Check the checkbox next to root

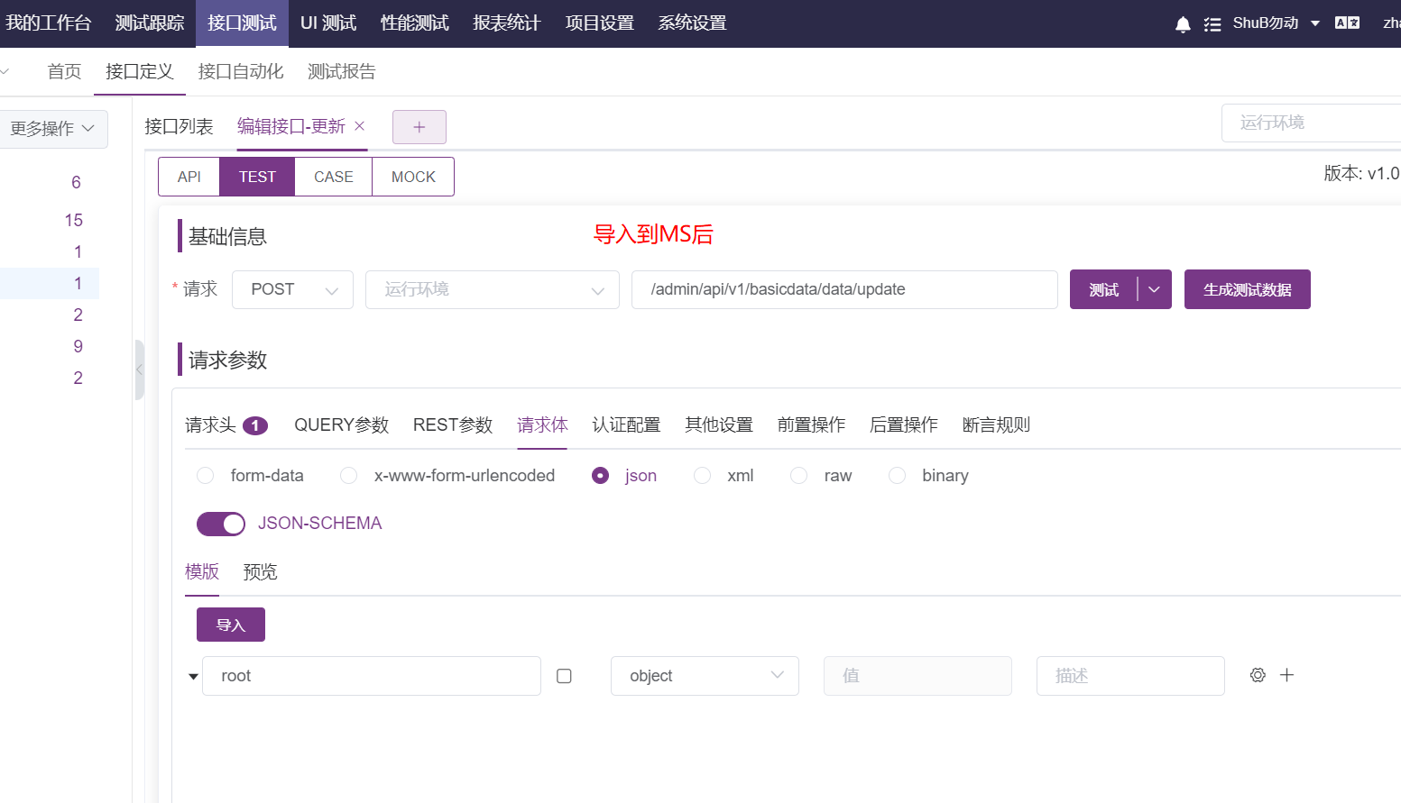[x=564, y=675]
